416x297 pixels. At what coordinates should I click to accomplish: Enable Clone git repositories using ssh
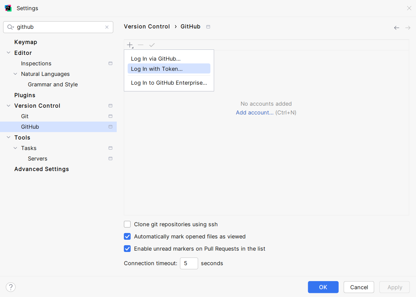pos(127,224)
